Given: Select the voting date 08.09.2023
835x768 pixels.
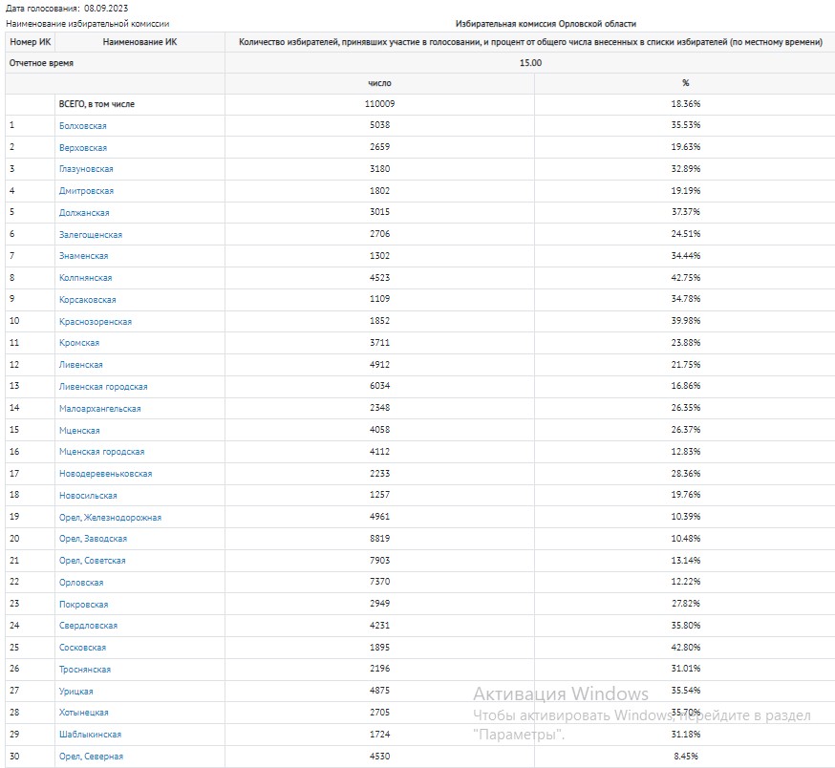Looking at the screenshot, I should point(106,8).
